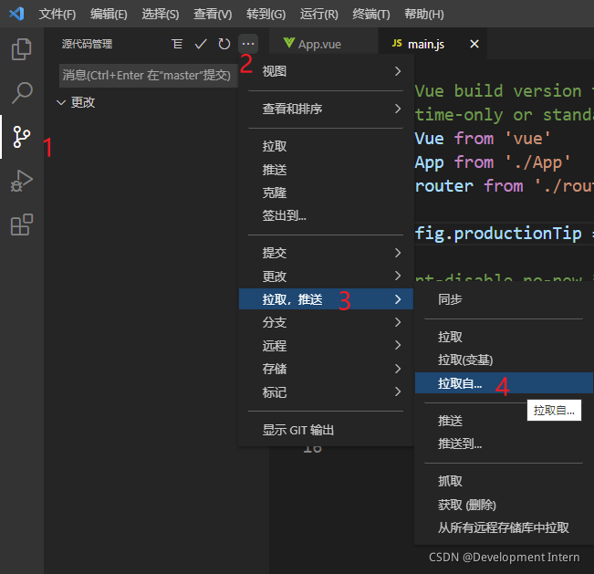Select 推送 in the pull/push submenu
The width and height of the screenshot is (594, 574).
coord(504,421)
